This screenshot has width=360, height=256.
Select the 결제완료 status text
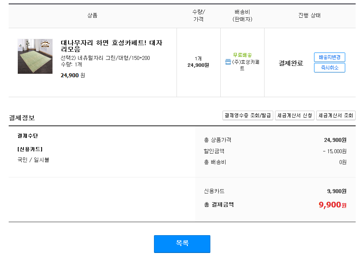291,63
